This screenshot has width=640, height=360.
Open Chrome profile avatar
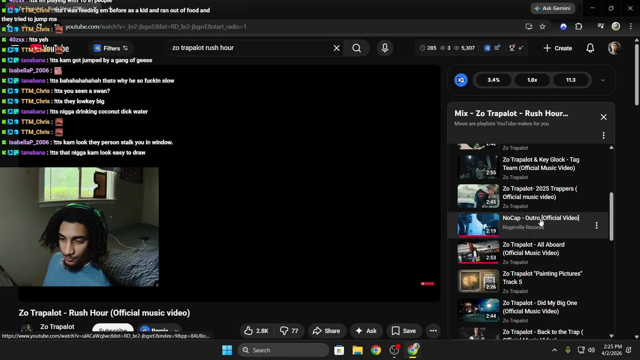[616, 26]
